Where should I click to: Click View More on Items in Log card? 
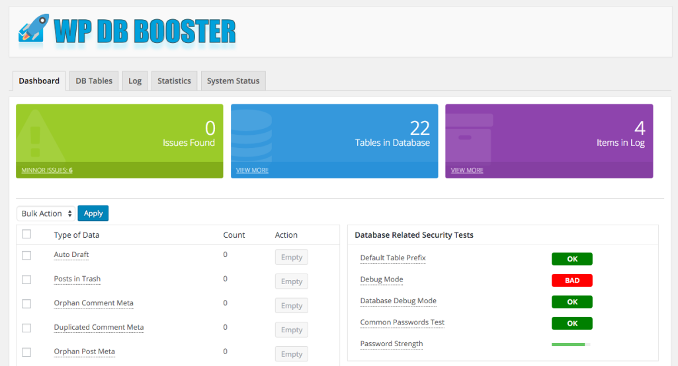point(467,170)
